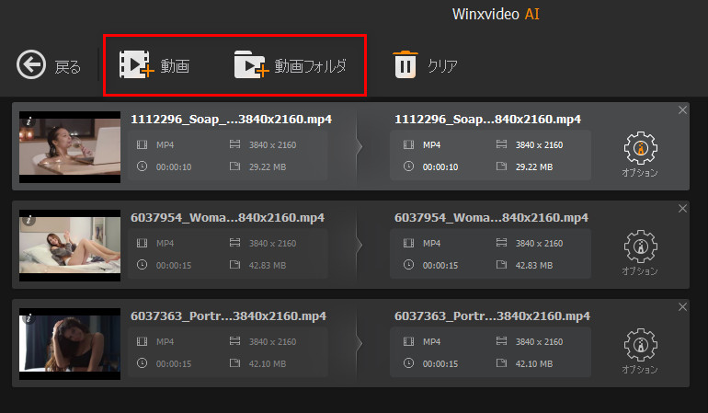Show info icon on 1112296_Soap thumbnail
The image size is (708, 413).
tap(29, 120)
